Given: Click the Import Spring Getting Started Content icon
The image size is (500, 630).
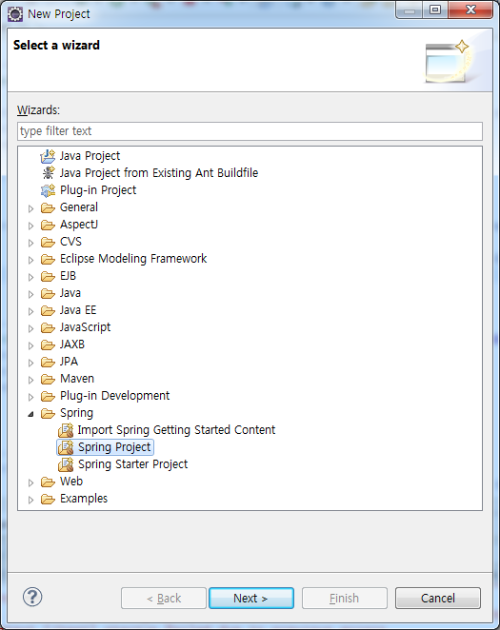Looking at the screenshot, I should [x=66, y=430].
